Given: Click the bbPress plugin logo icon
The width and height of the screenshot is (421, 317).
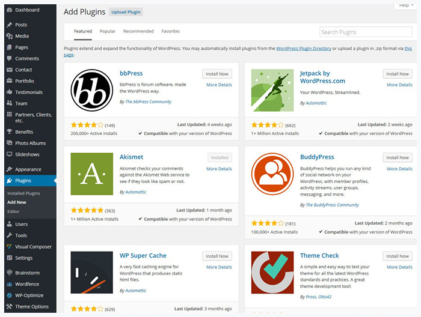Looking at the screenshot, I should (91, 90).
